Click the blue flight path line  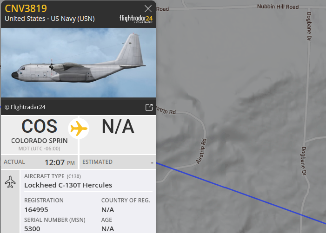coord(241,194)
